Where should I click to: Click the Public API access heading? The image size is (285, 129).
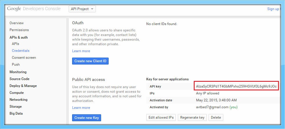pyautogui.click(x=89, y=79)
